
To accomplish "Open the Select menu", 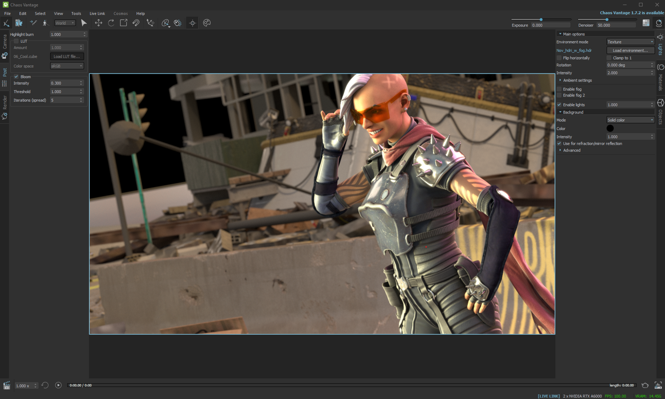I will point(40,13).
